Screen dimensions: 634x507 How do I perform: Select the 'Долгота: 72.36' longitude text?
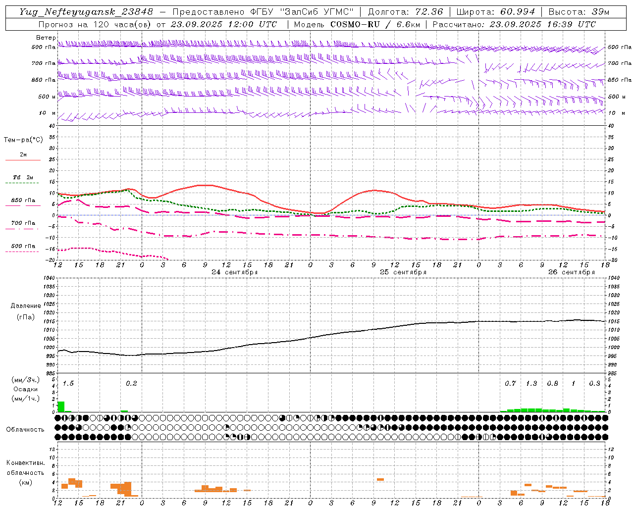pos(405,12)
